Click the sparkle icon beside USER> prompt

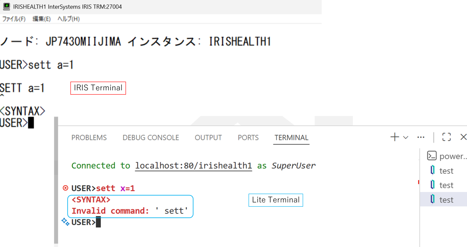click(x=65, y=222)
